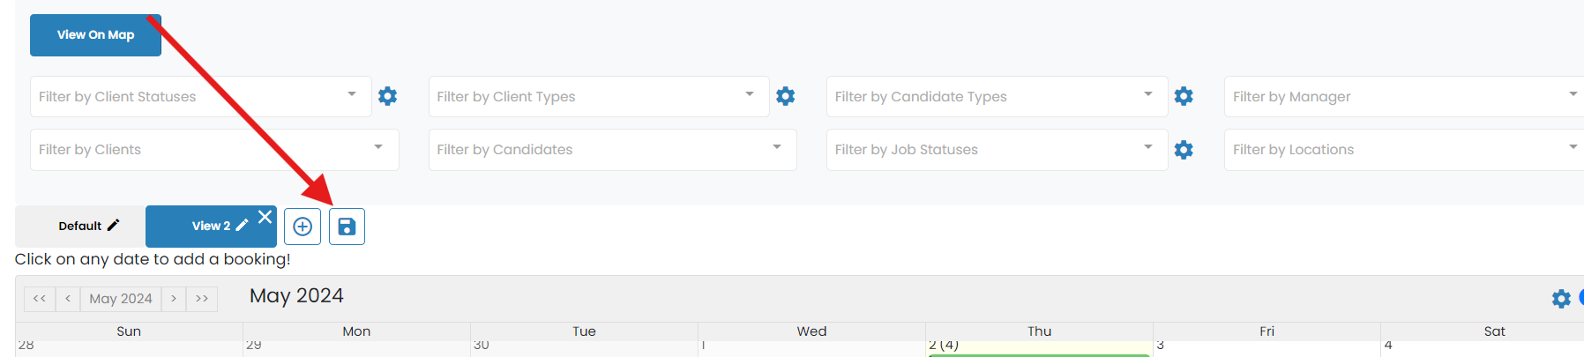Jump back a year with double-left arrows
Image resolution: width=1584 pixels, height=357 pixels.
40,299
